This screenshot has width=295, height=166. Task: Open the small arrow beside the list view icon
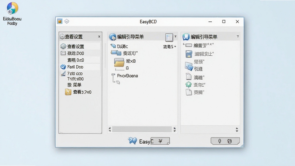(x=176, y=36)
